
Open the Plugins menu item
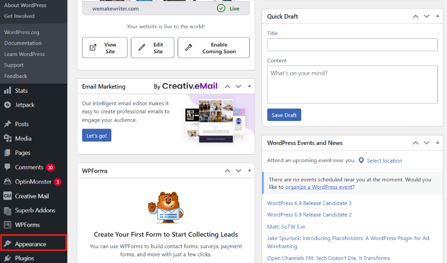click(x=24, y=258)
